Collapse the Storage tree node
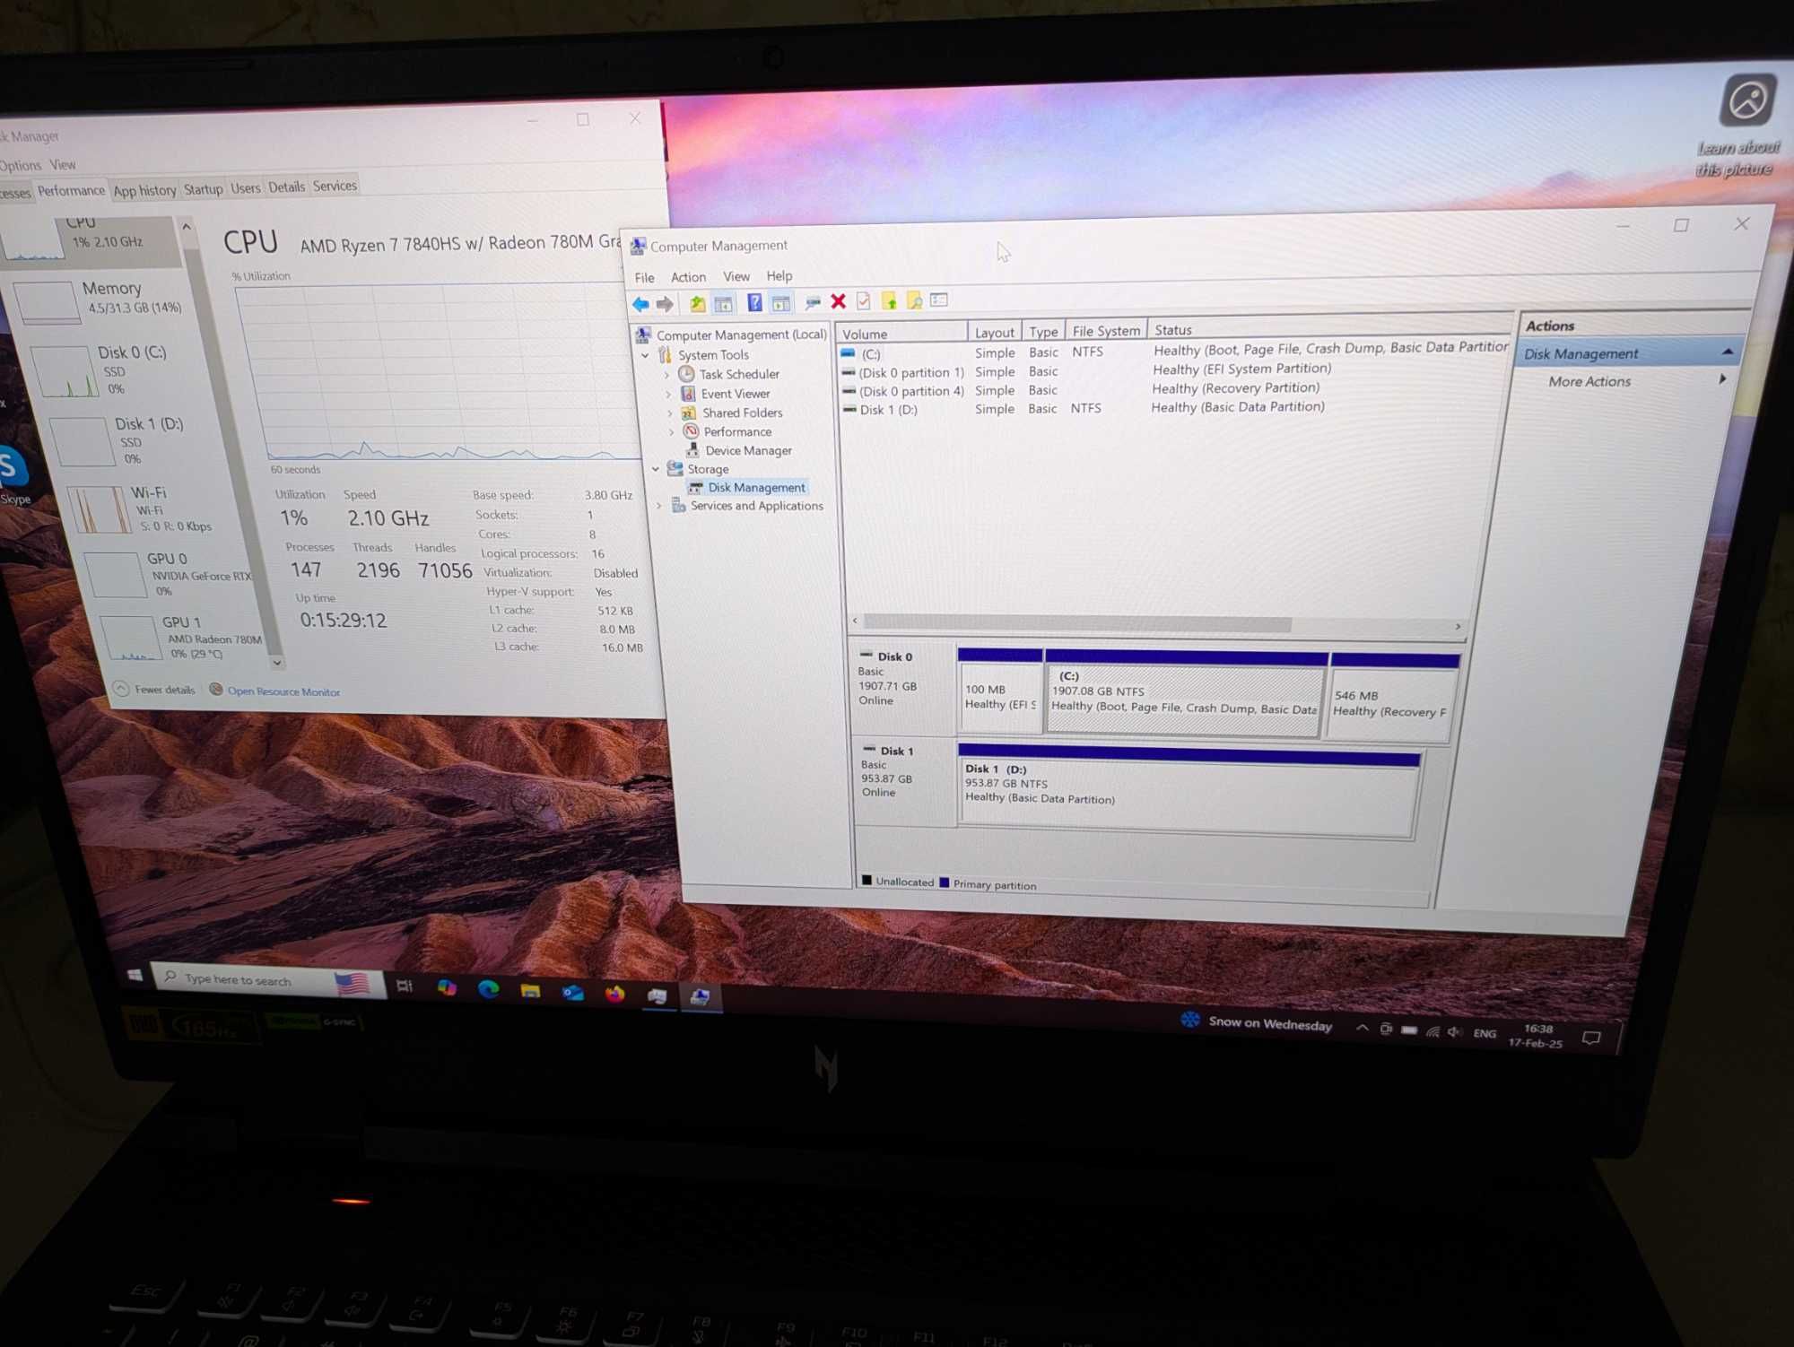This screenshot has width=1794, height=1347. pyautogui.click(x=656, y=469)
